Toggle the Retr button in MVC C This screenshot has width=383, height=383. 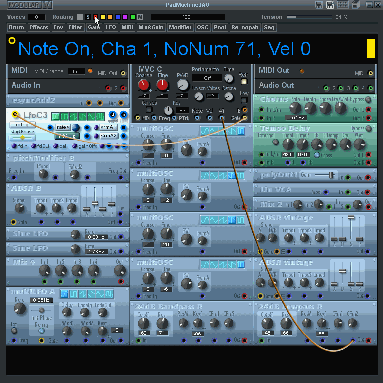click(x=244, y=82)
